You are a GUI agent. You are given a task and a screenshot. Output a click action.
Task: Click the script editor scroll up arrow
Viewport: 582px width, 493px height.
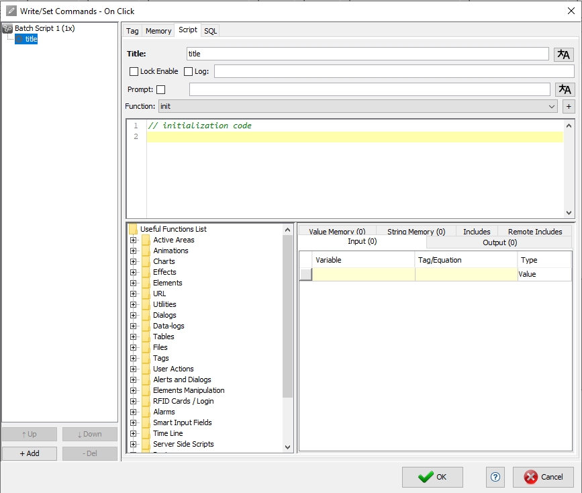click(569, 126)
